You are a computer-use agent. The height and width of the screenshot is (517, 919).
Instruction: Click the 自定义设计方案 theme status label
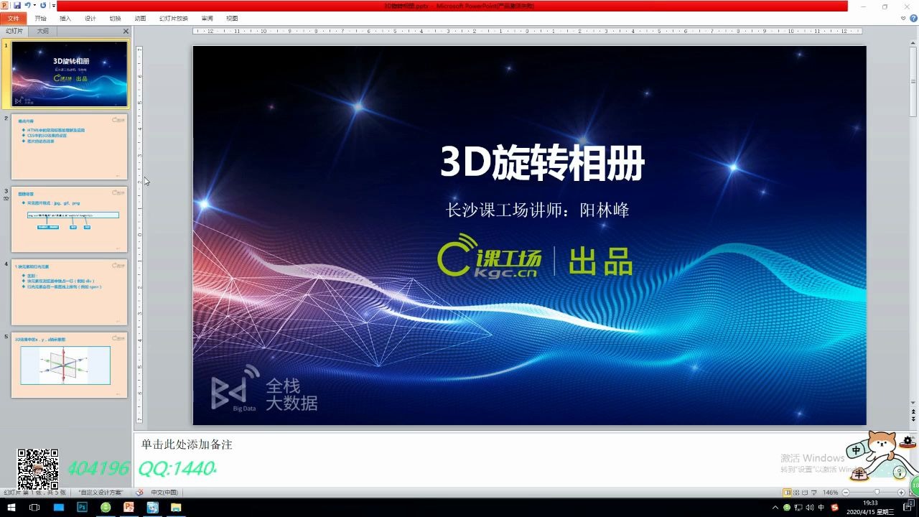(x=101, y=493)
